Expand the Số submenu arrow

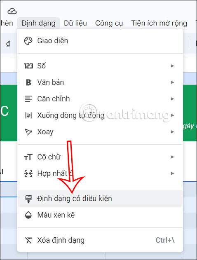click(x=172, y=66)
